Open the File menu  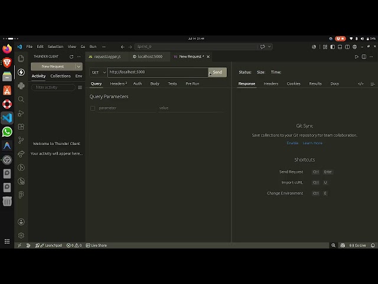[30, 47]
